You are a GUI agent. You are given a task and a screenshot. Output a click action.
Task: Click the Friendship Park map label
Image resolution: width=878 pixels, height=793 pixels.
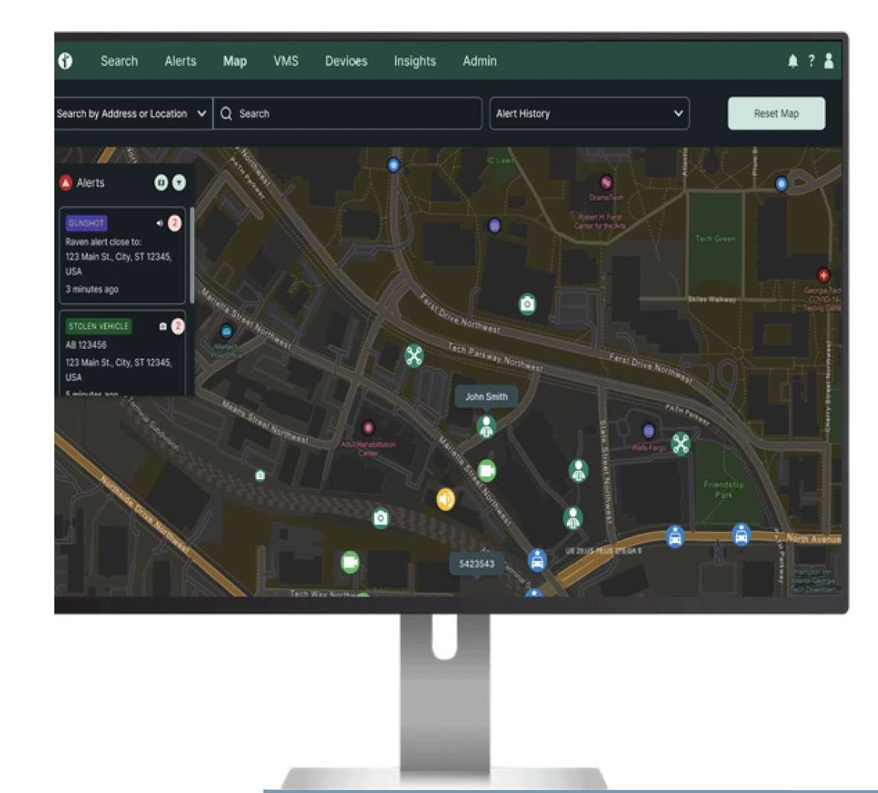(x=723, y=489)
